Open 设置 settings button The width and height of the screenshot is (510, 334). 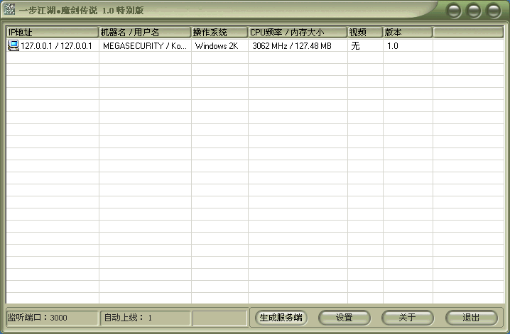[344, 318]
